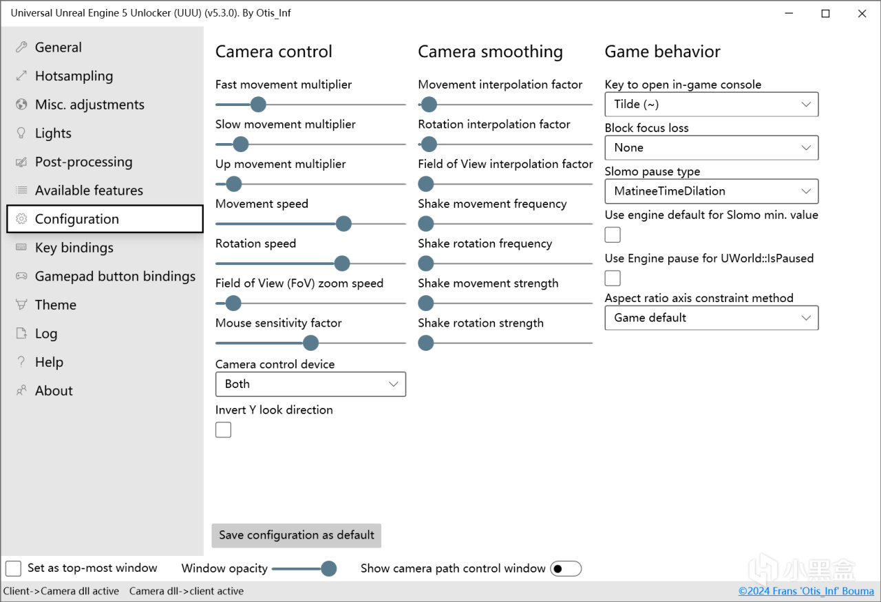Check Use Engine pause for UWorld::IsPaused

(x=613, y=278)
